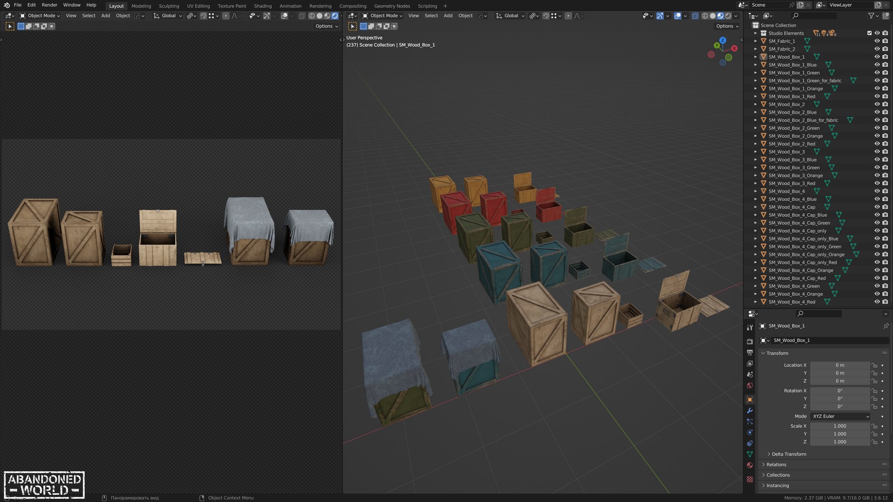Click the blue Z axis on navigation gizmo
893x502 pixels.
(x=723, y=40)
